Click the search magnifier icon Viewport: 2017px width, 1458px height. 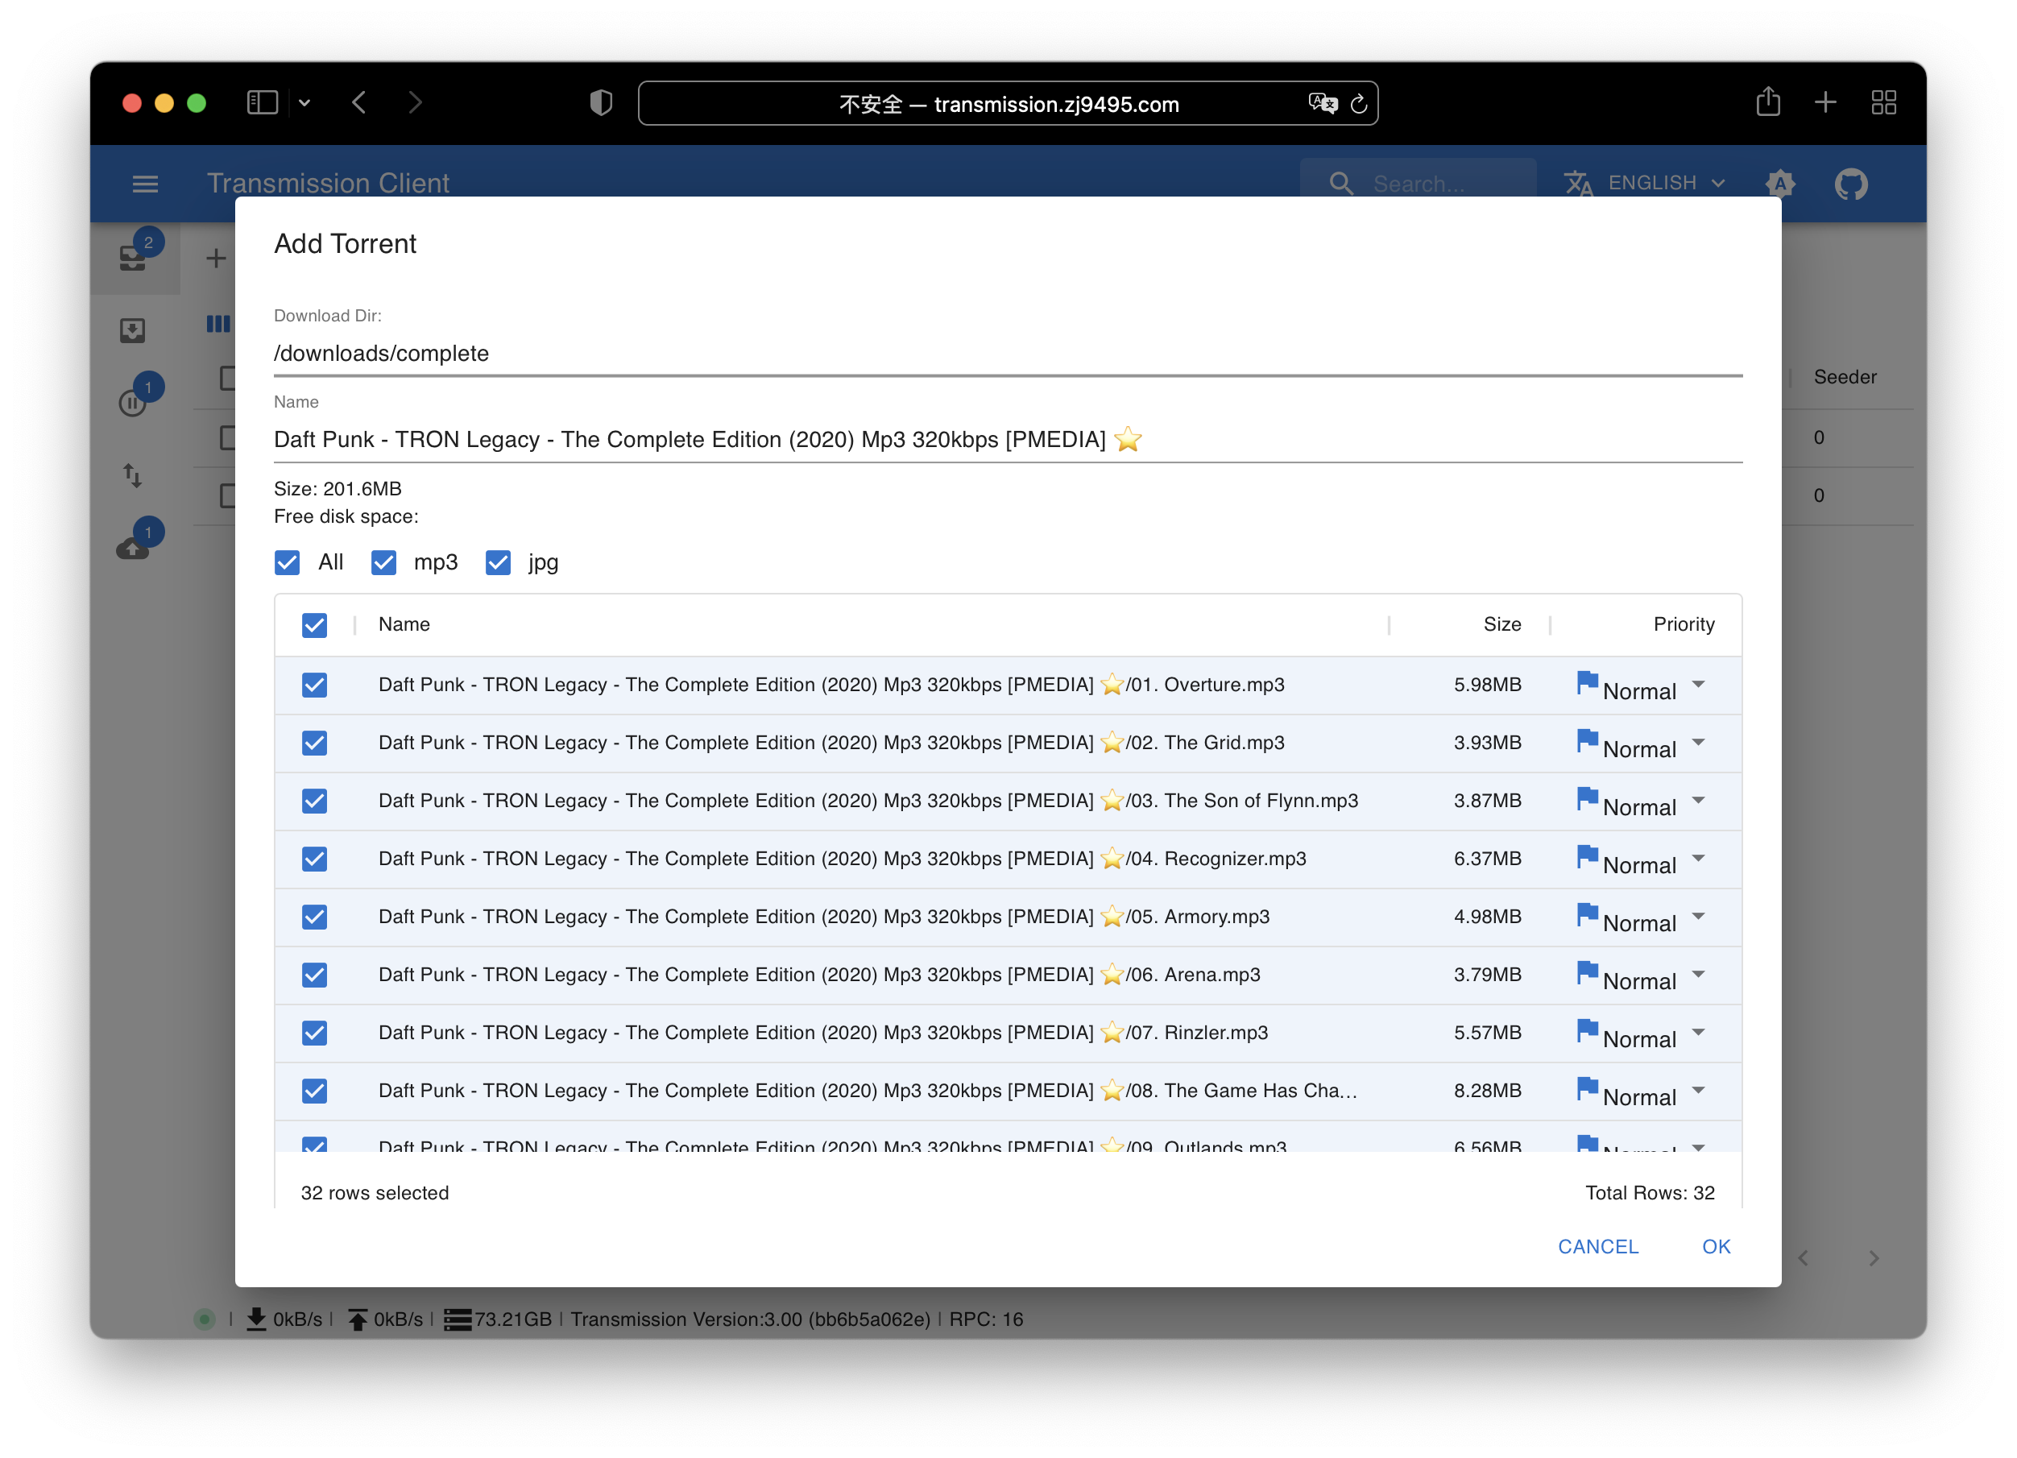click(x=1340, y=183)
